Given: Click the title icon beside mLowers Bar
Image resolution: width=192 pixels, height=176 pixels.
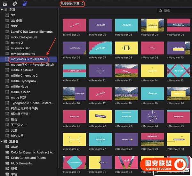Looking at the screenshot, I should [7, 48].
